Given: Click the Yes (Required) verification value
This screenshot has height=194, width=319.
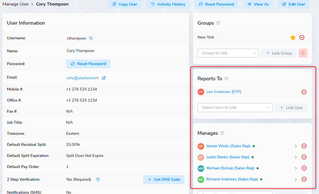Looking at the screenshot, I should coord(79,180).
